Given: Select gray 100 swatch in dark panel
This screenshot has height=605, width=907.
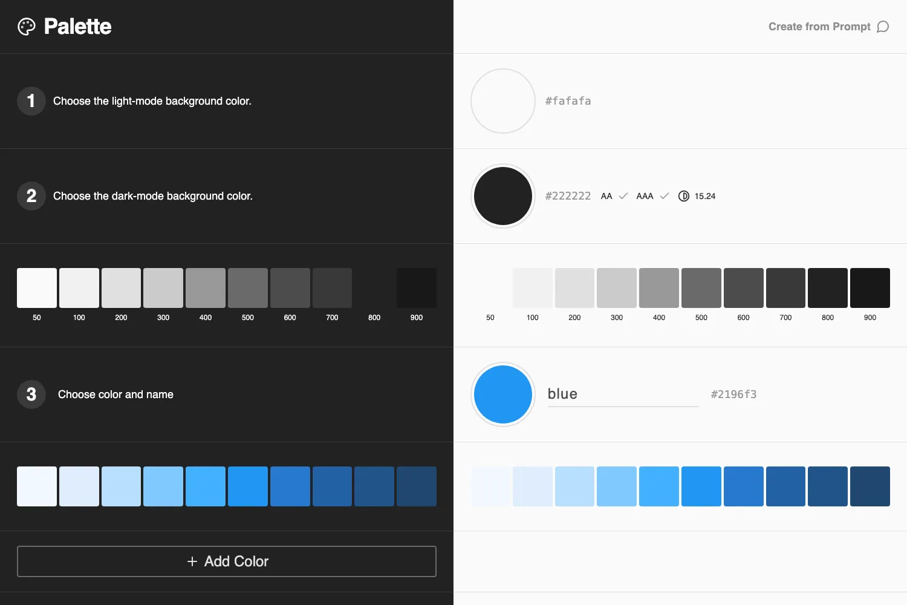Looking at the screenshot, I should pyautogui.click(x=79, y=288).
